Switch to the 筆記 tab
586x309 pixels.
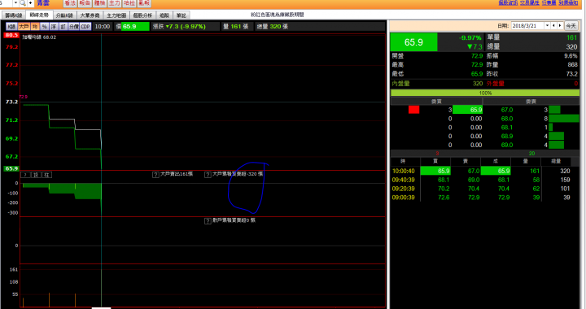(181, 15)
